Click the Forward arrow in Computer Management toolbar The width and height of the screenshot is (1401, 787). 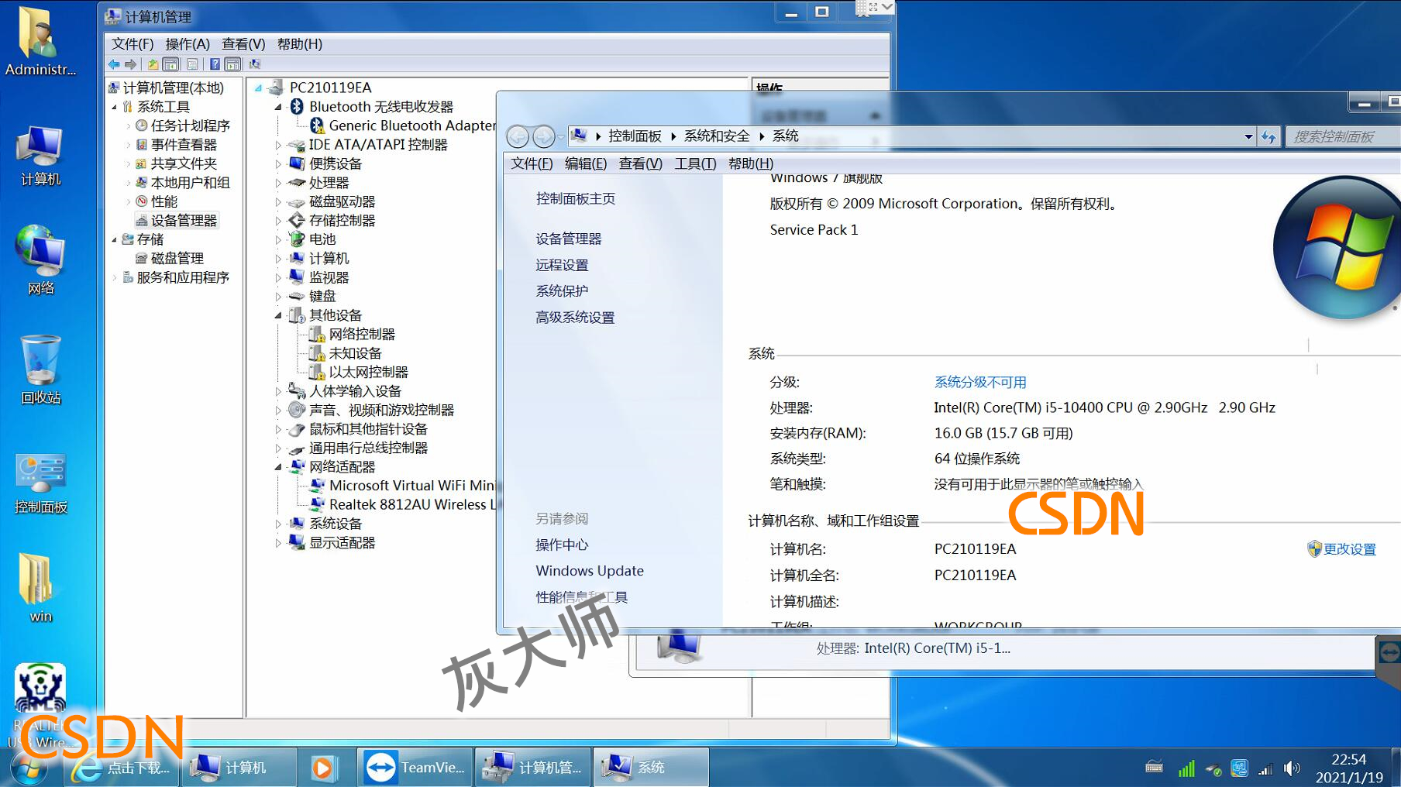tap(131, 64)
